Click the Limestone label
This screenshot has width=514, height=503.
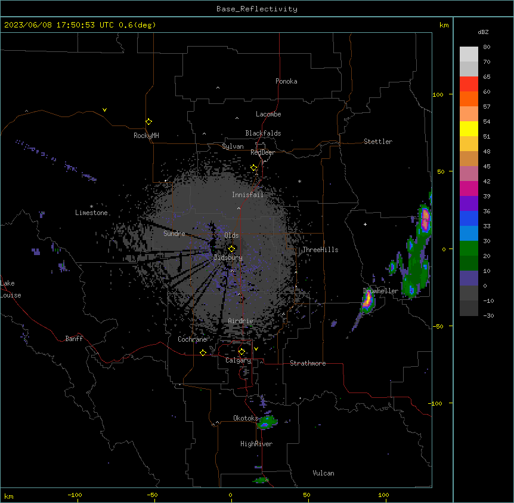click(x=91, y=213)
